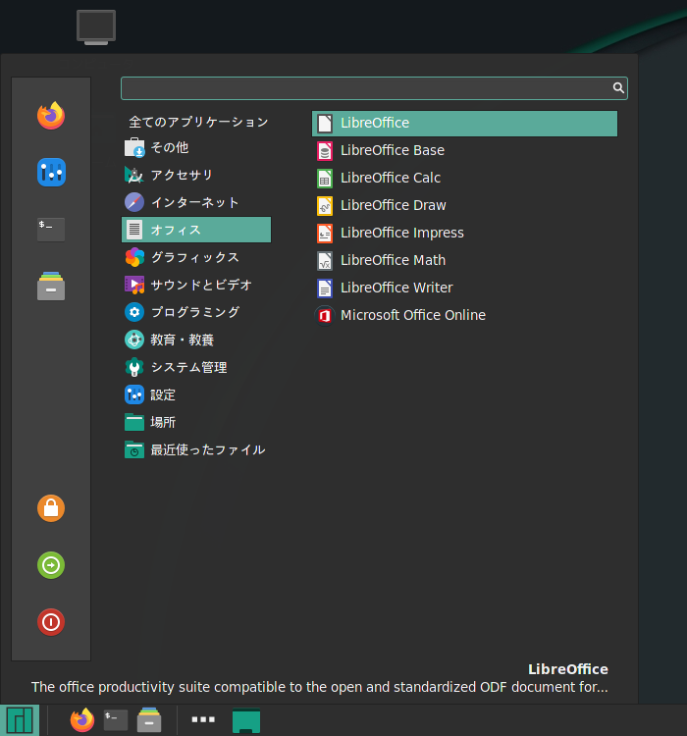This screenshot has height=736, width=687.
Task: Open file manager from favorites sidebar
Action: coord(51,286)
